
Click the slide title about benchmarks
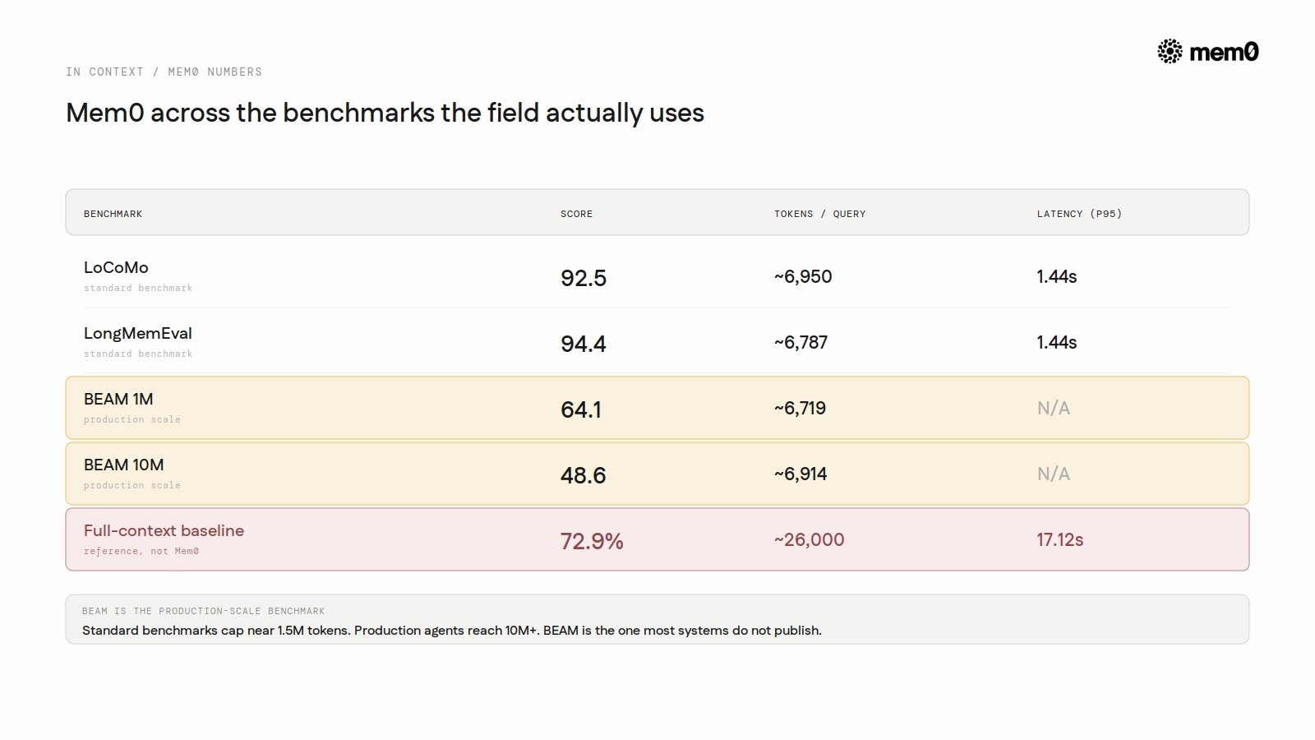pyautogui.click(x=385, y=113)
